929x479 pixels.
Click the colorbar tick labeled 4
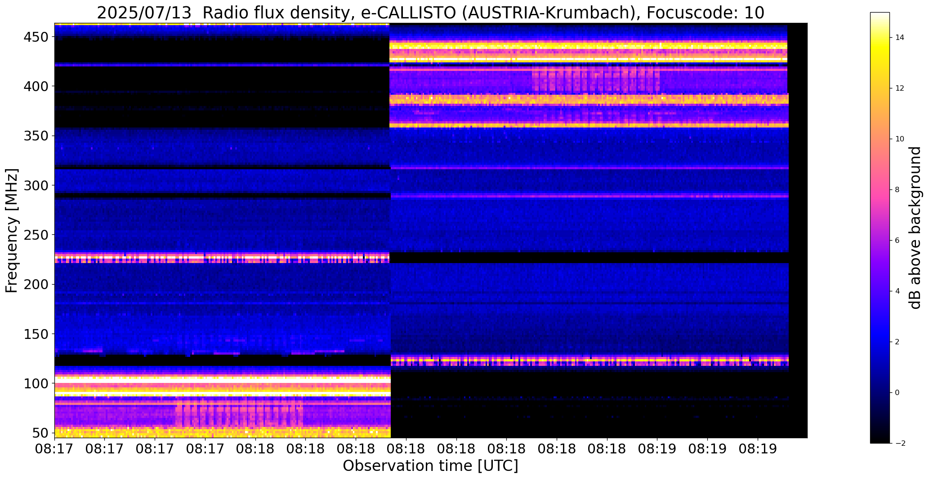point(898,291)
